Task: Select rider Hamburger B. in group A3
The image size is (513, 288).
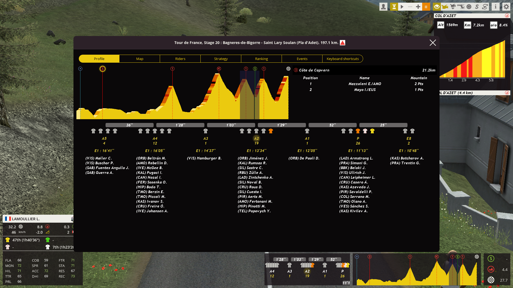Action: point(204,158)
